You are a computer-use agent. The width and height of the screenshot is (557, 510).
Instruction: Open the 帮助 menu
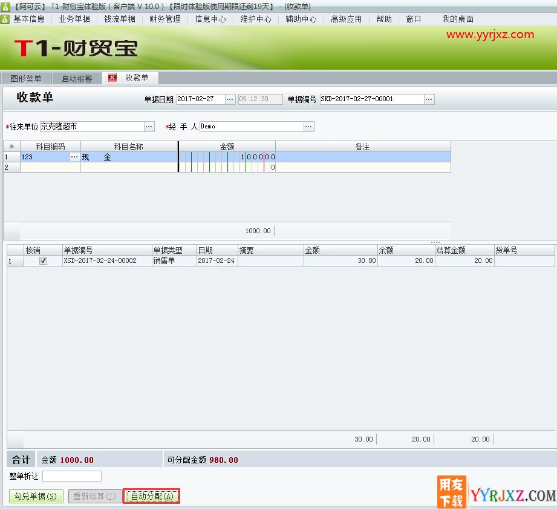(x=384, y=19)
